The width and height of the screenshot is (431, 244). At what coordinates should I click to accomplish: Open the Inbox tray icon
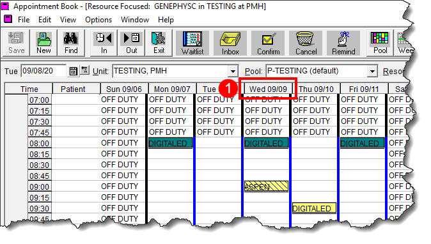point(230,43)
